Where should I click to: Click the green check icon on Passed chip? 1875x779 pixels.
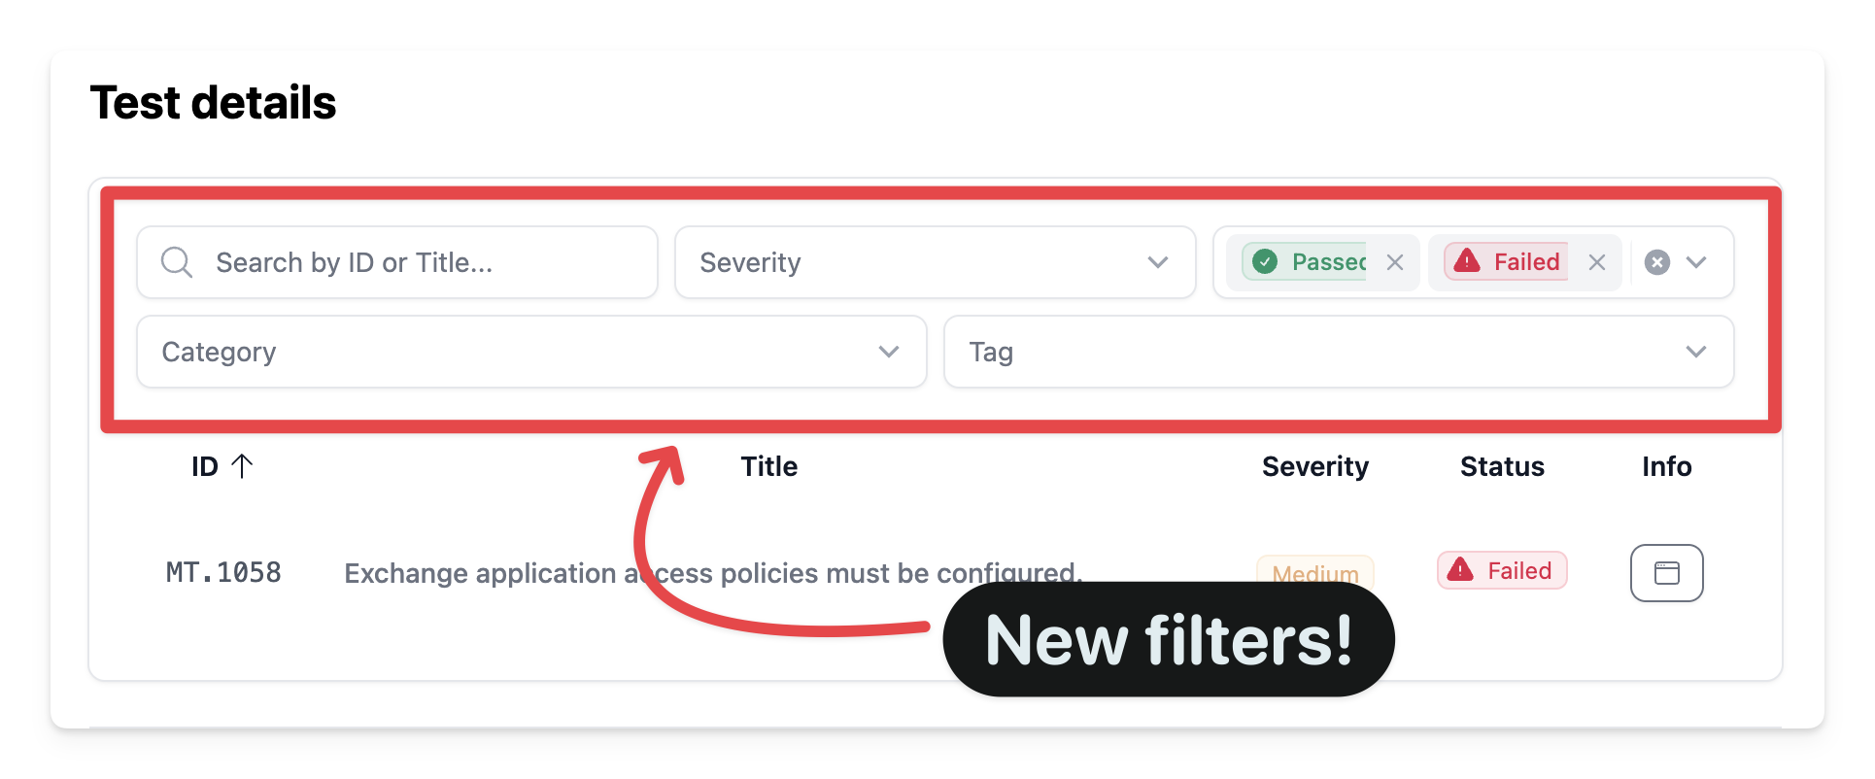coord(1265,261)
